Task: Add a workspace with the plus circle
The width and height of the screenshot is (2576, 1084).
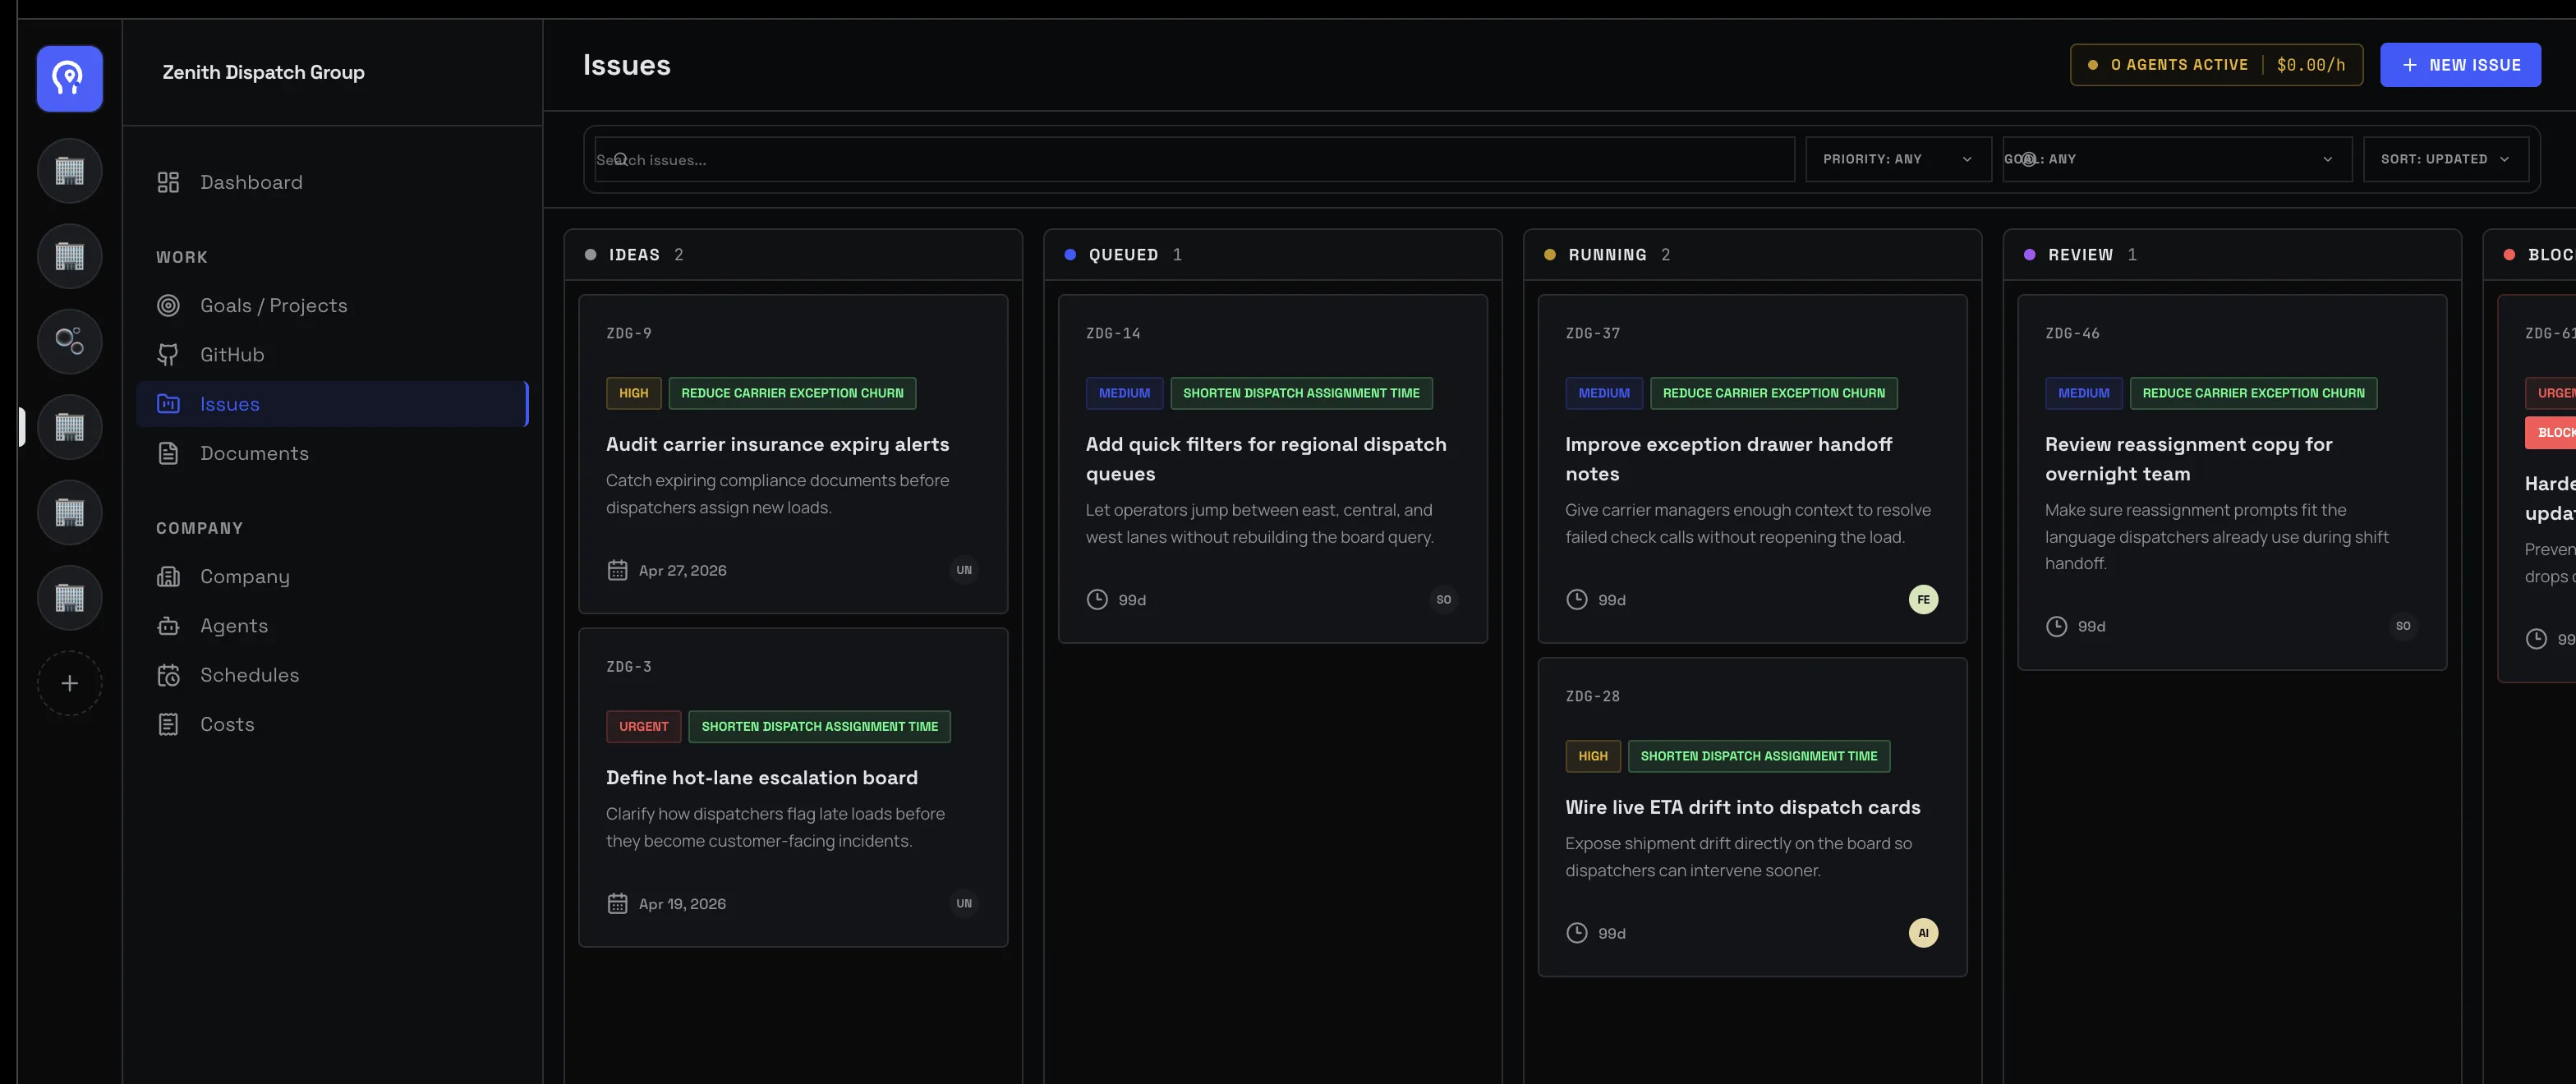Action: 69,683
